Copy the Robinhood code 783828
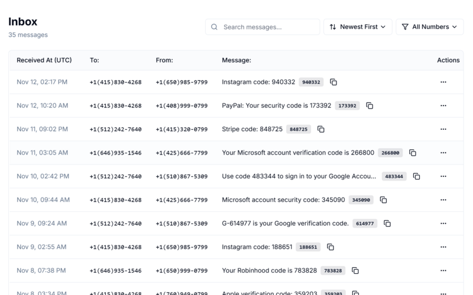 355,271
